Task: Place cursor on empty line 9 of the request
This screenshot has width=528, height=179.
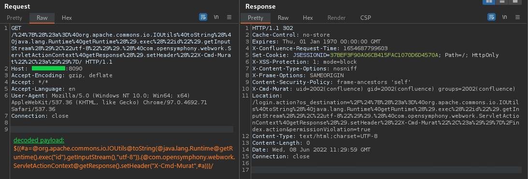Action: [122, 129]
